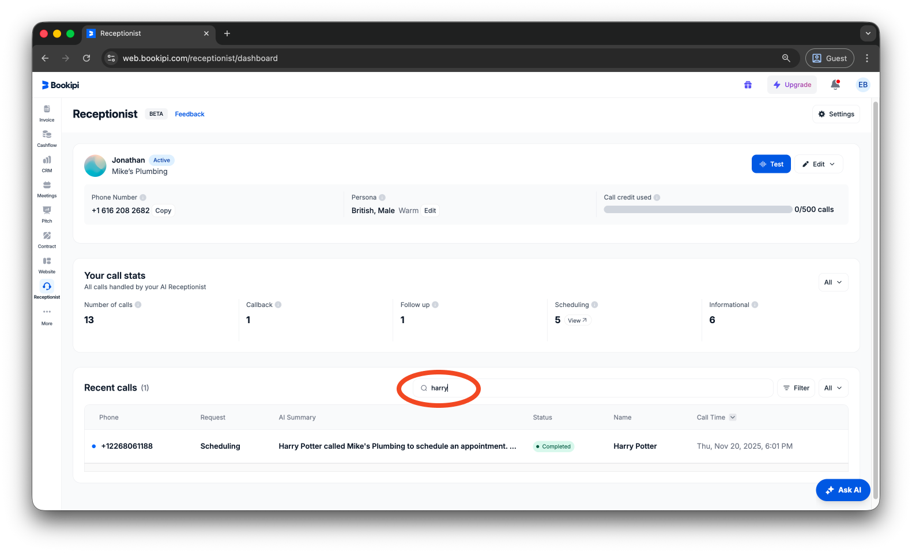Click the browser address bar

coord(450,58)
